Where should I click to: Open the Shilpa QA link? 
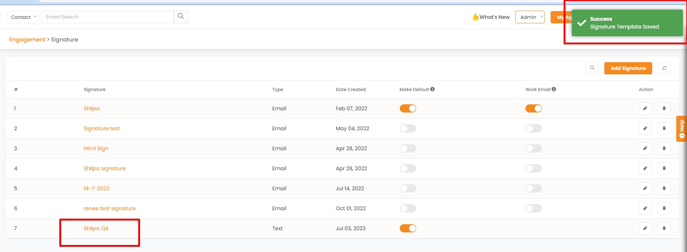click(x=96, y=228)
